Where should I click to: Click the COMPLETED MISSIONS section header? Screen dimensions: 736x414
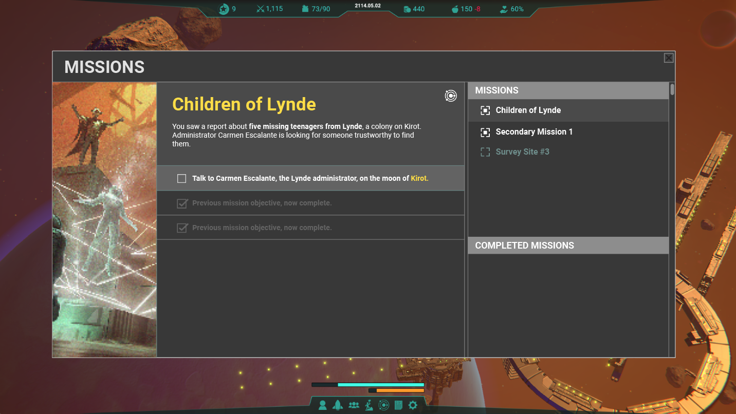pyautogui.click(x=568, y=246)
